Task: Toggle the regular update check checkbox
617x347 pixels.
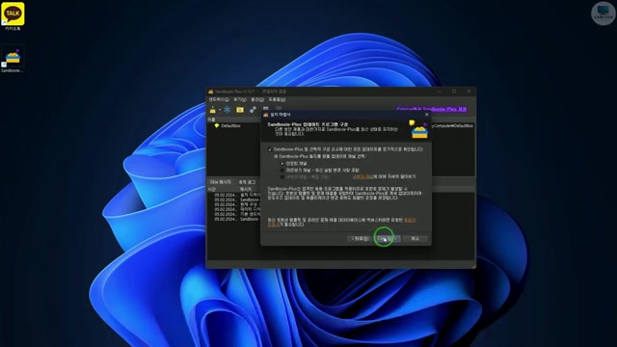Action: click(x=270, y=149)
